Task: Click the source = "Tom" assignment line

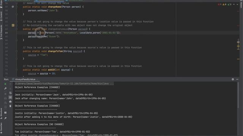Action: (x=38, y=55)
